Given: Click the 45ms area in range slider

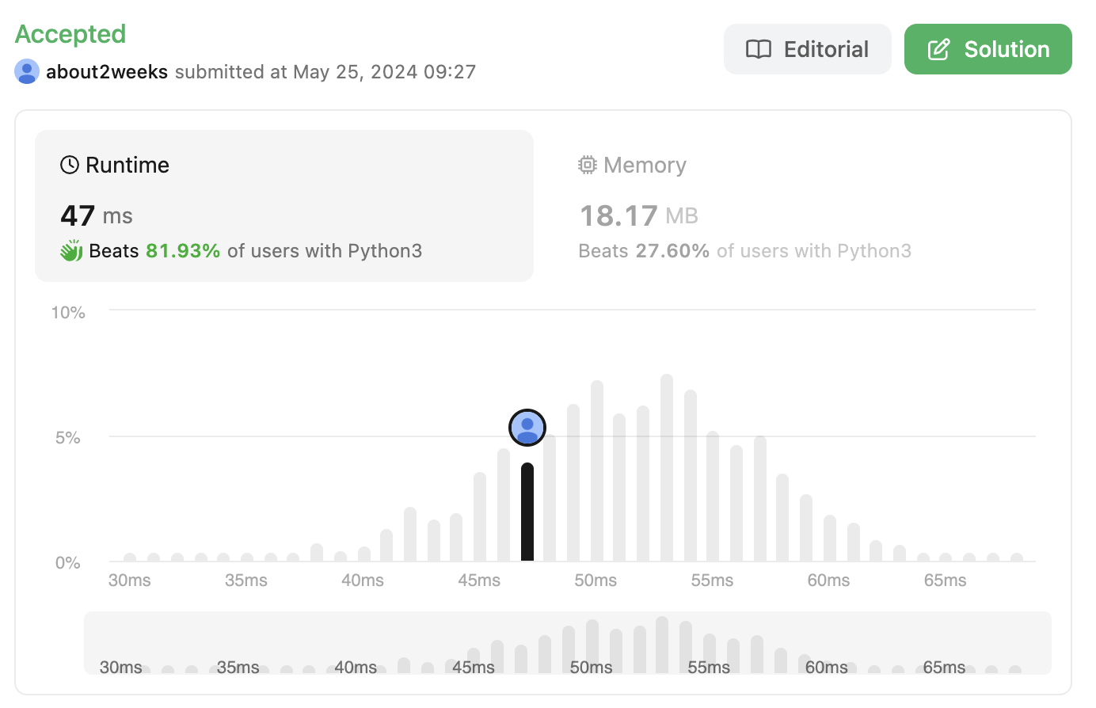Looking at the screenshot, I should (474, 657).
